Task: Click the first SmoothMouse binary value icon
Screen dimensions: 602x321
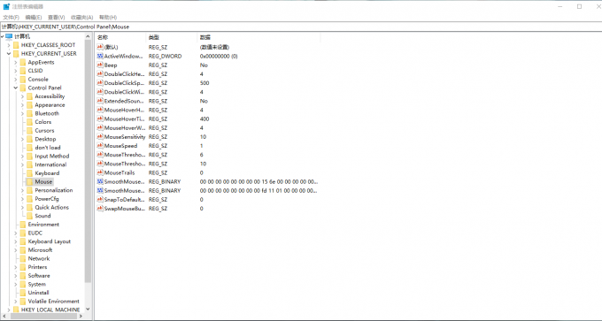Action: pyautogui.click(x=100, y=182)
